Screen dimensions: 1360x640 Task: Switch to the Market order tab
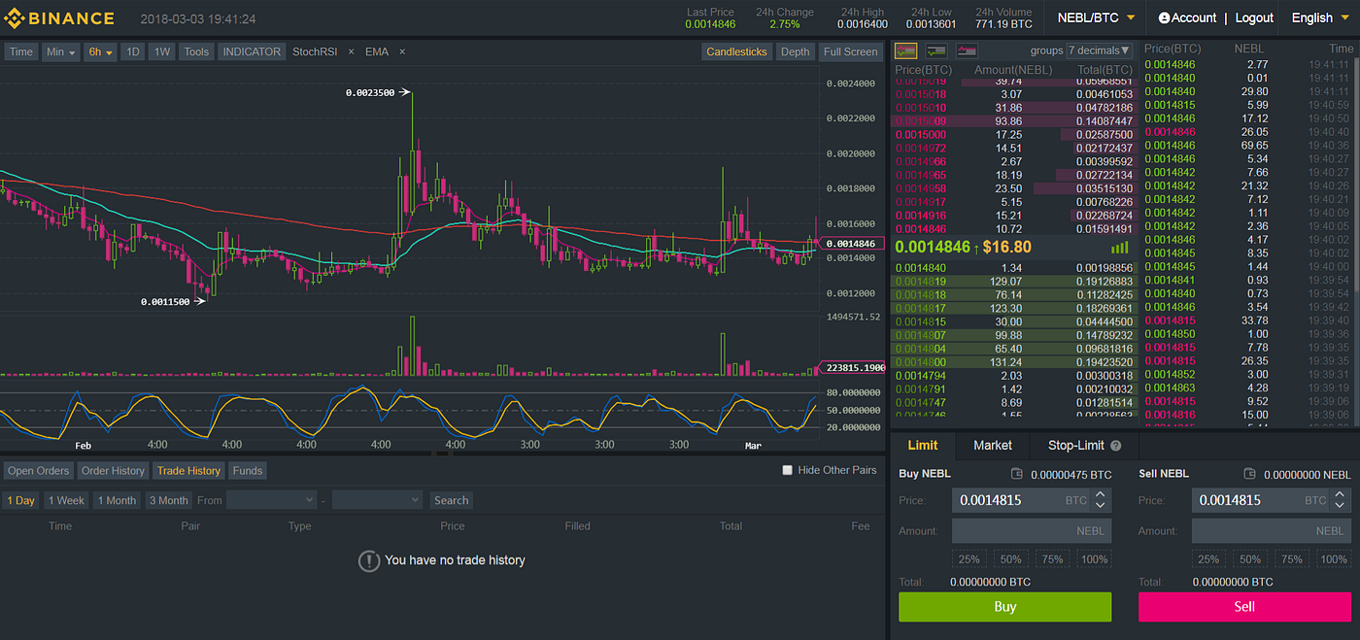click(x=993, y=446)
